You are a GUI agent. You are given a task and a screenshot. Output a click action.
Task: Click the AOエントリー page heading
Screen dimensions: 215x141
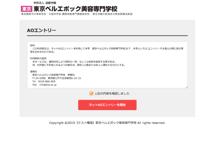[42, 30]
